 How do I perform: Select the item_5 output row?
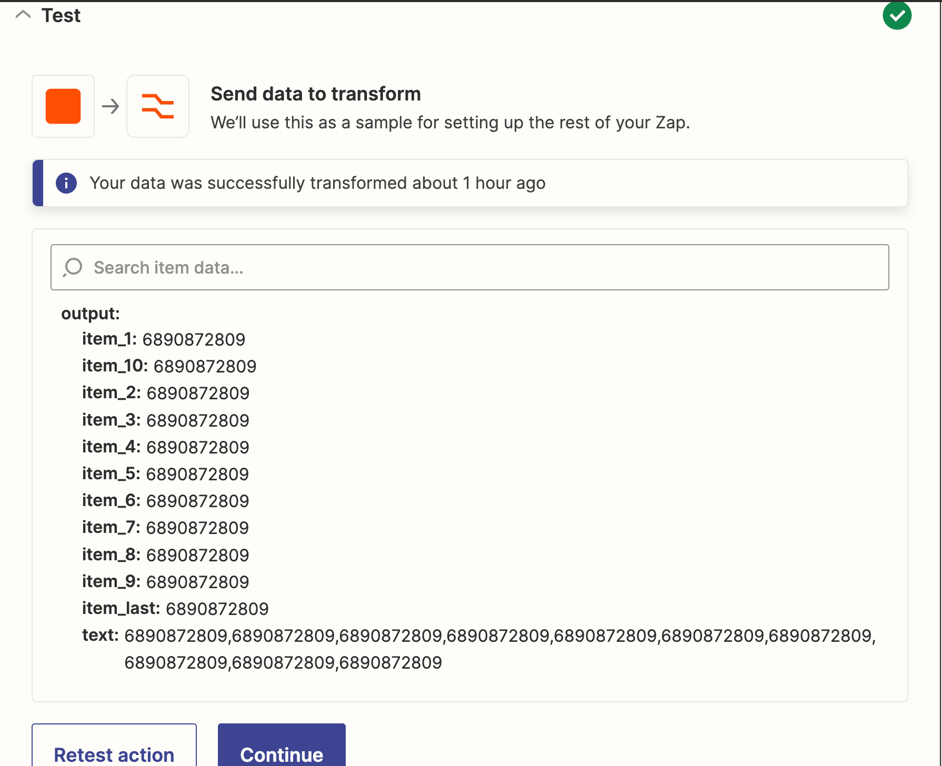pos(165,474)
